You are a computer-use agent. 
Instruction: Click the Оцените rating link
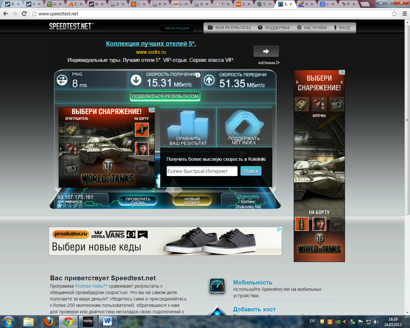pos(91,205)
